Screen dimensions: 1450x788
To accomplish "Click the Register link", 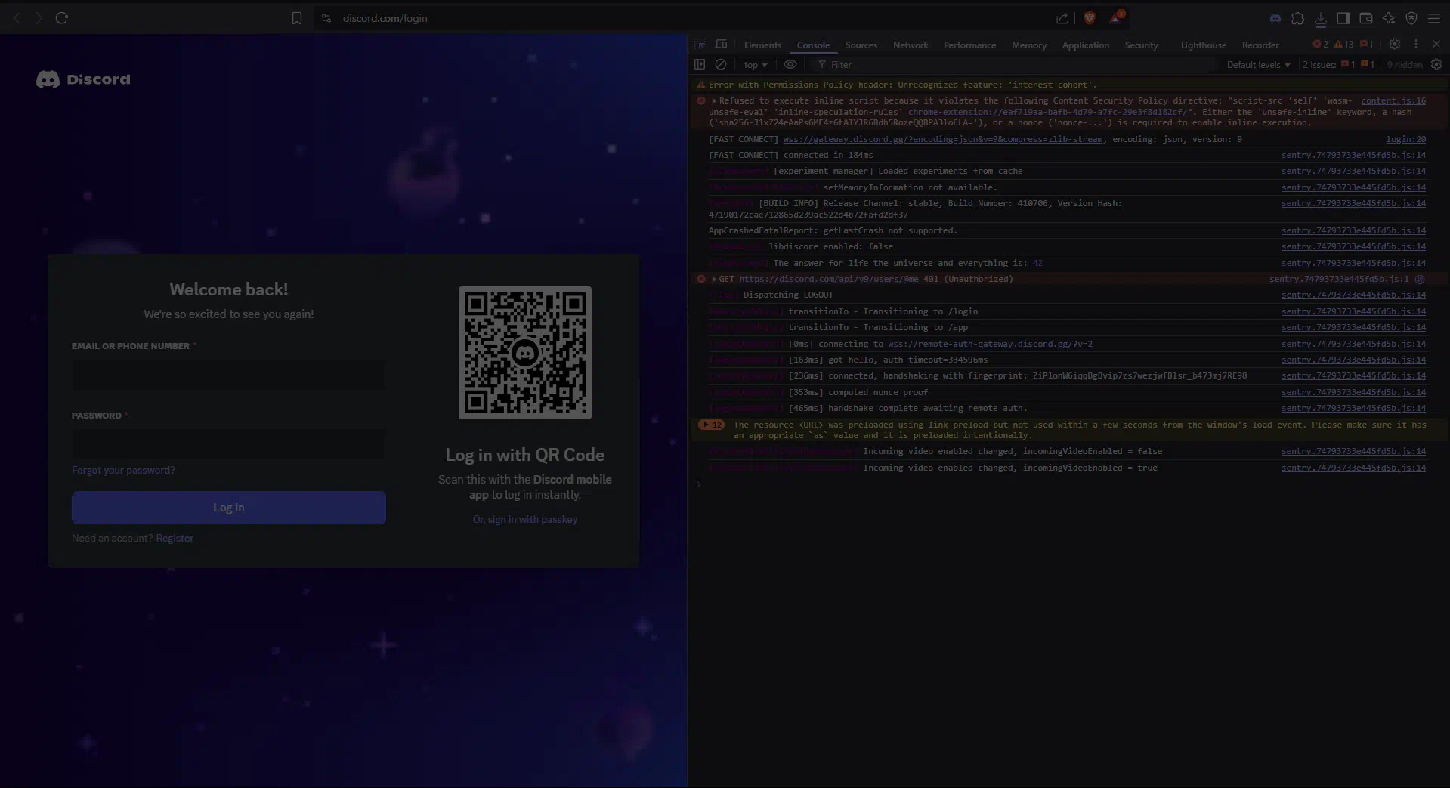I will tap(175, 538).
